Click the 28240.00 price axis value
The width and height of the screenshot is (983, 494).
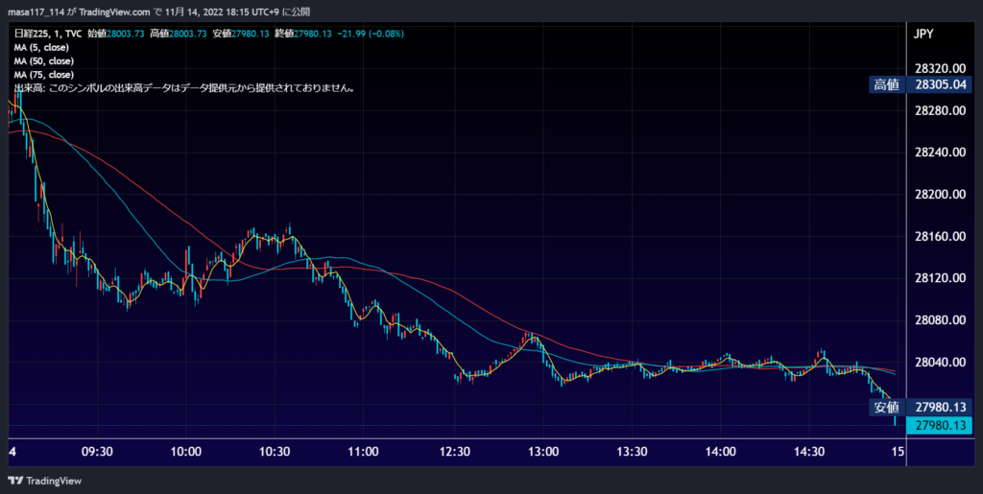(x=940, y=153)
